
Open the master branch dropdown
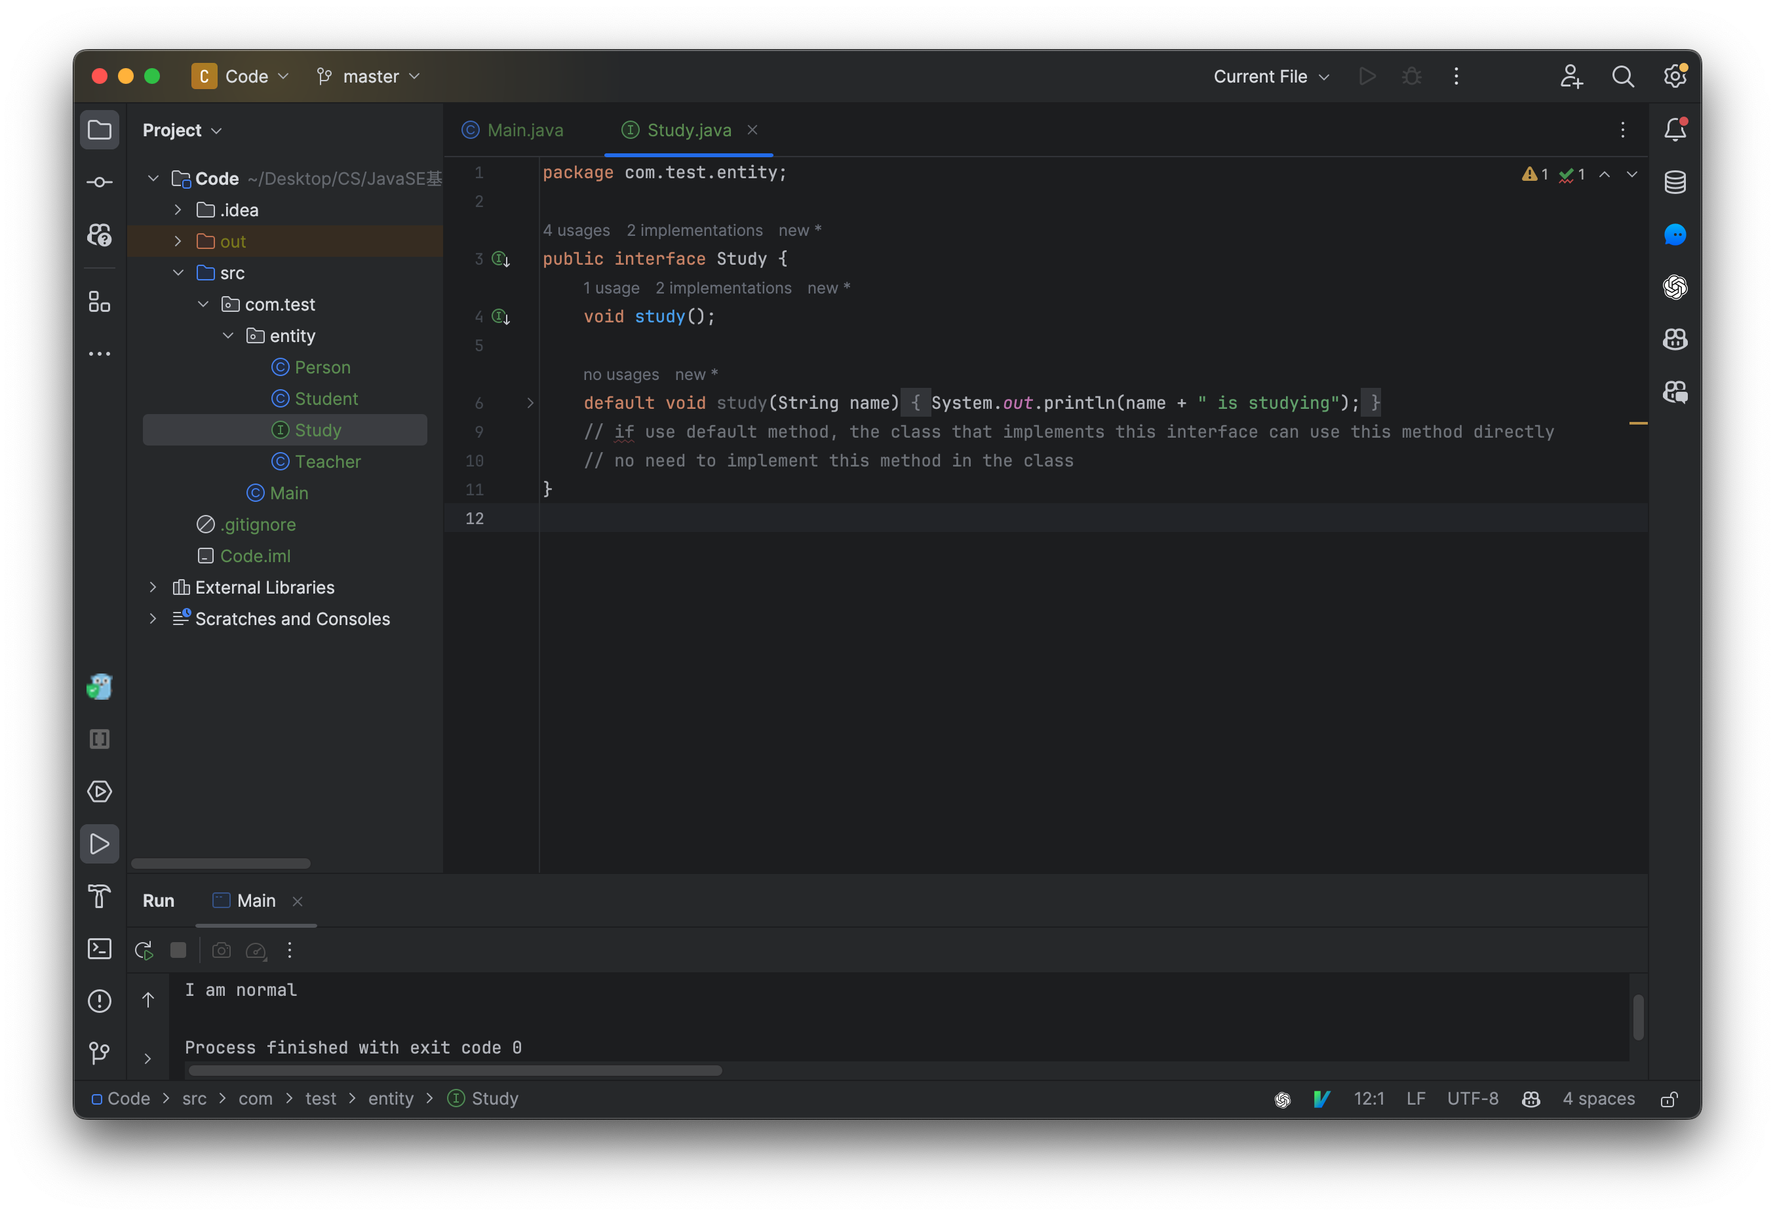tap(369, 77)
